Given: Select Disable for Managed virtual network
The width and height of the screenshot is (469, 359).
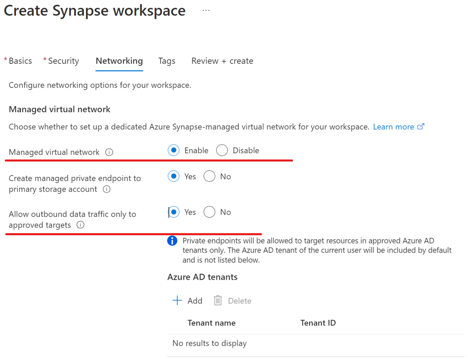Looking at the screenshot, I should [x=221, y=150].
